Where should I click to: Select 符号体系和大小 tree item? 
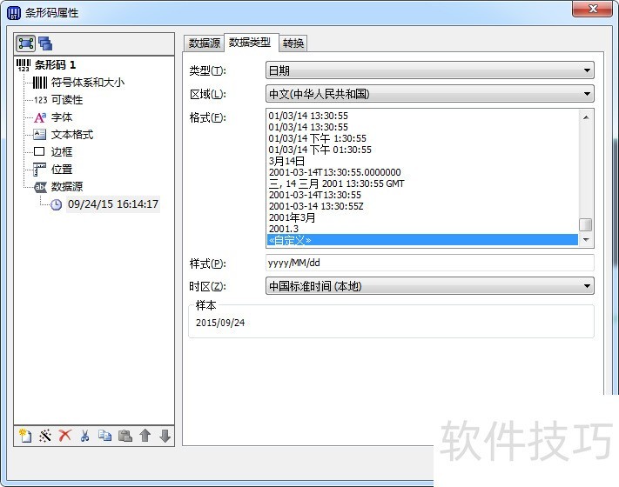87,83
